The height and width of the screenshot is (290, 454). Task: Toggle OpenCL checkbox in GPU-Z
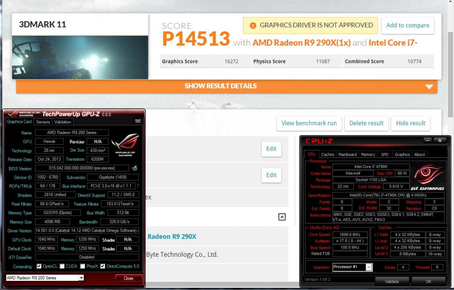[39, 266]
